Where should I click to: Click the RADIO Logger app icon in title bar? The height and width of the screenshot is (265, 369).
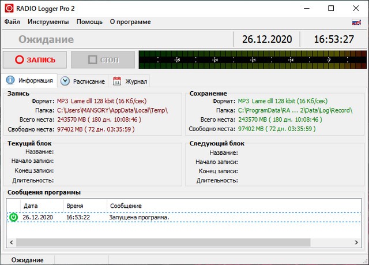click(x=9, y=8)
